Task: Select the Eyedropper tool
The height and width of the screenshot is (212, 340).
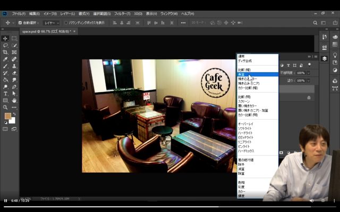Action: click(5, 59)
